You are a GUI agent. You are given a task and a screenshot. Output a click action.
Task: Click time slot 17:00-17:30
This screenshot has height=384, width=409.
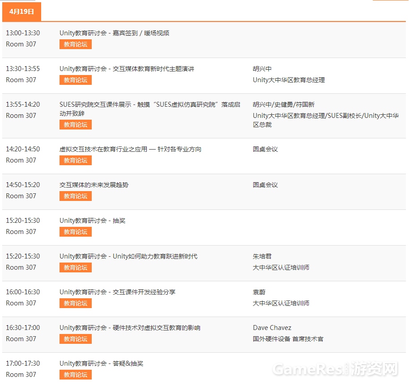(x=23, y=363)
